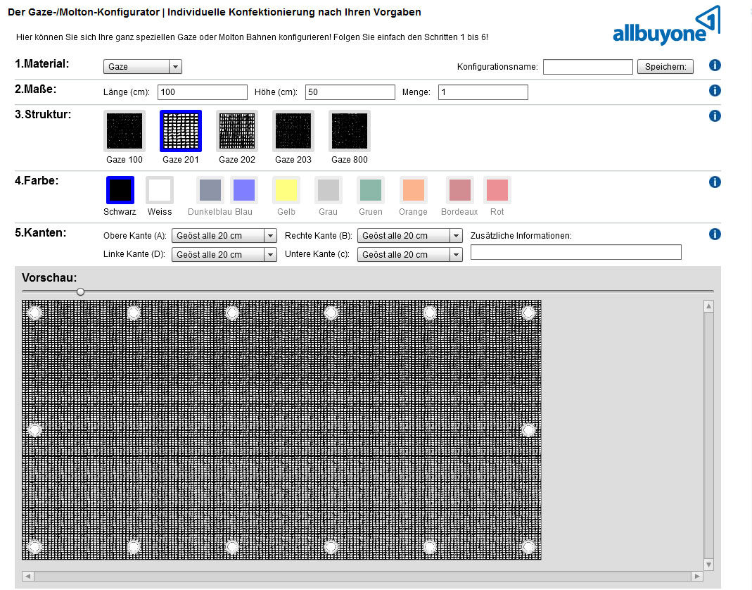Choose the Gelb color swatch
Image resolution: width=752 pixels, height=590 pixels.
point(286,190)
